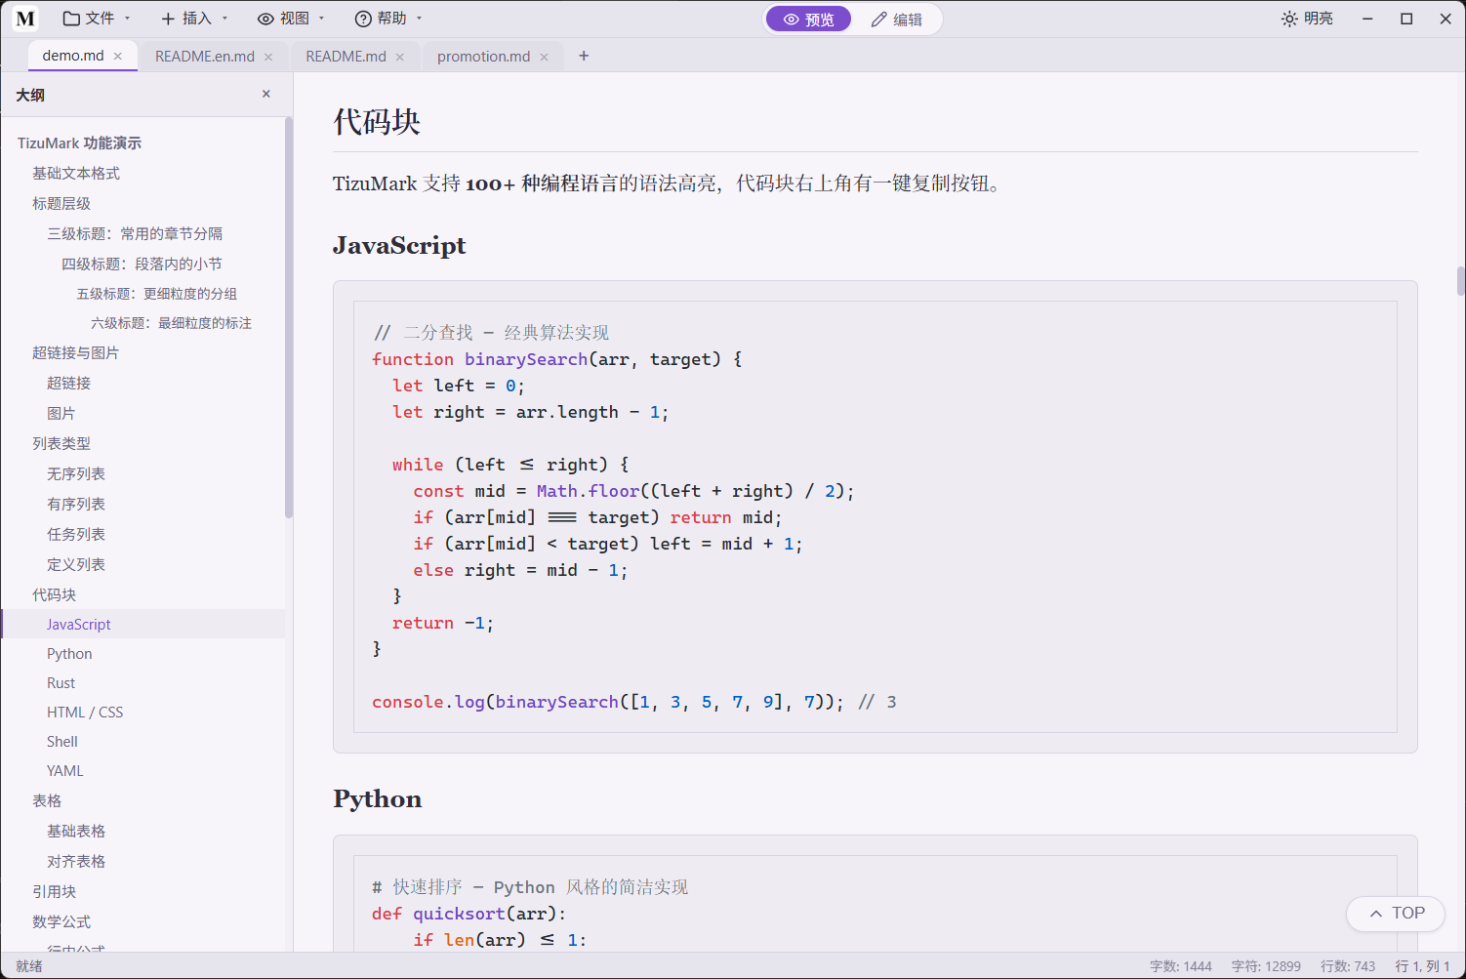
Task: Click the outline panel scrollbar
Action: (x=289, y=317)
